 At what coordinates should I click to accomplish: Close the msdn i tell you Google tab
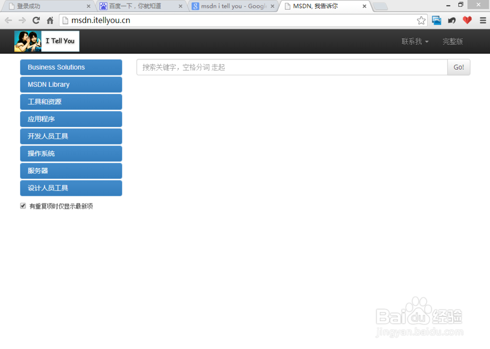tap(272, 6)
